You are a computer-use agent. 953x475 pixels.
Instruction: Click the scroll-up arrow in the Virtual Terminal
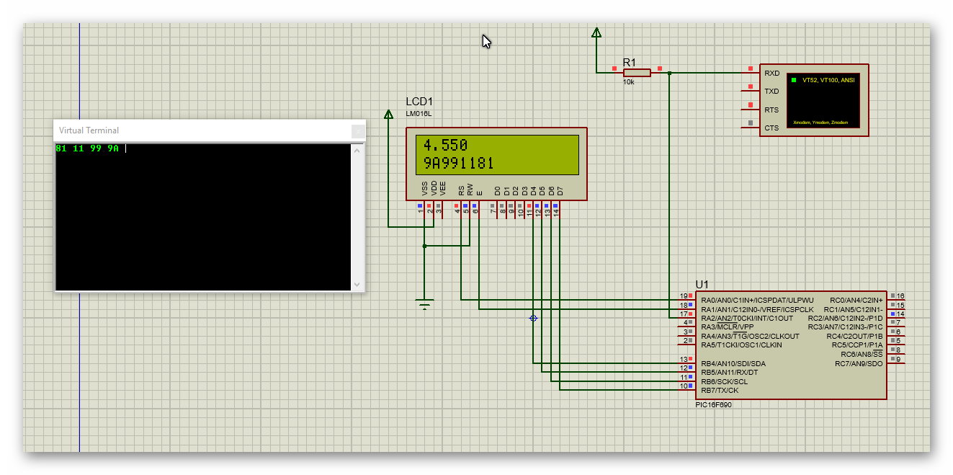(358, 151)
